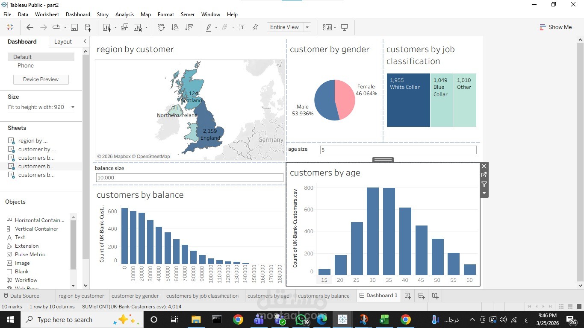Open the filter icon on customers by age
This screenshot has width=584, height=328.
tap(484, 184)
